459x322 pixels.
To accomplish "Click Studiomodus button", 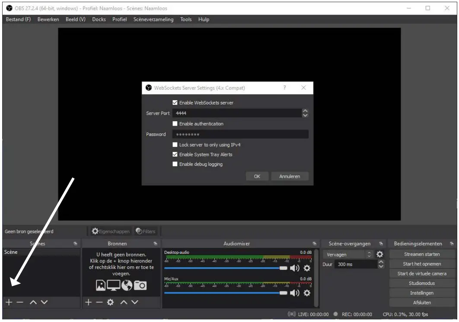I will click(422, 283).
